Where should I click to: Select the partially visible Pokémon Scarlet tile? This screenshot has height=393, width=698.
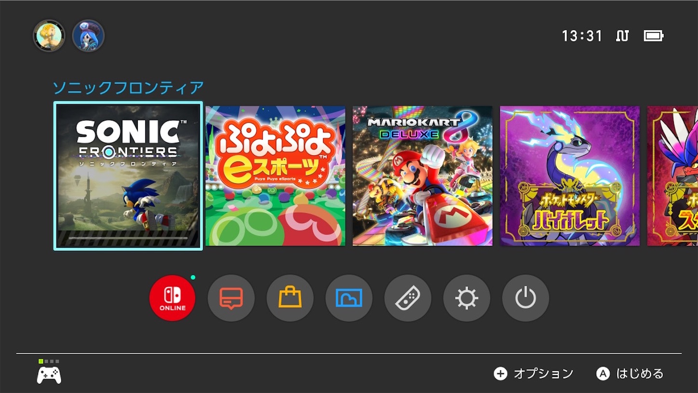coord(672,176)
